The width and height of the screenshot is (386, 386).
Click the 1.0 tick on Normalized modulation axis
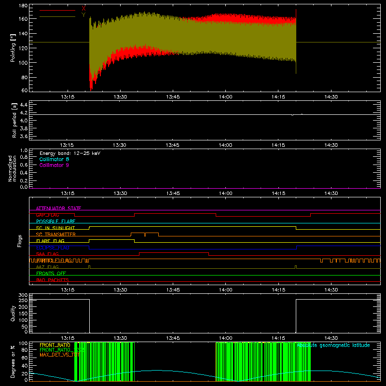coord(24,151)
